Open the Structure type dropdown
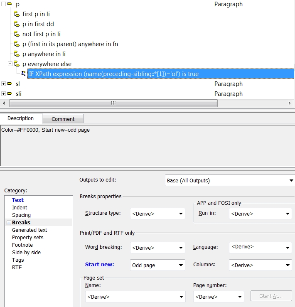The image size is (295, 307). click(x=157, y=214)
